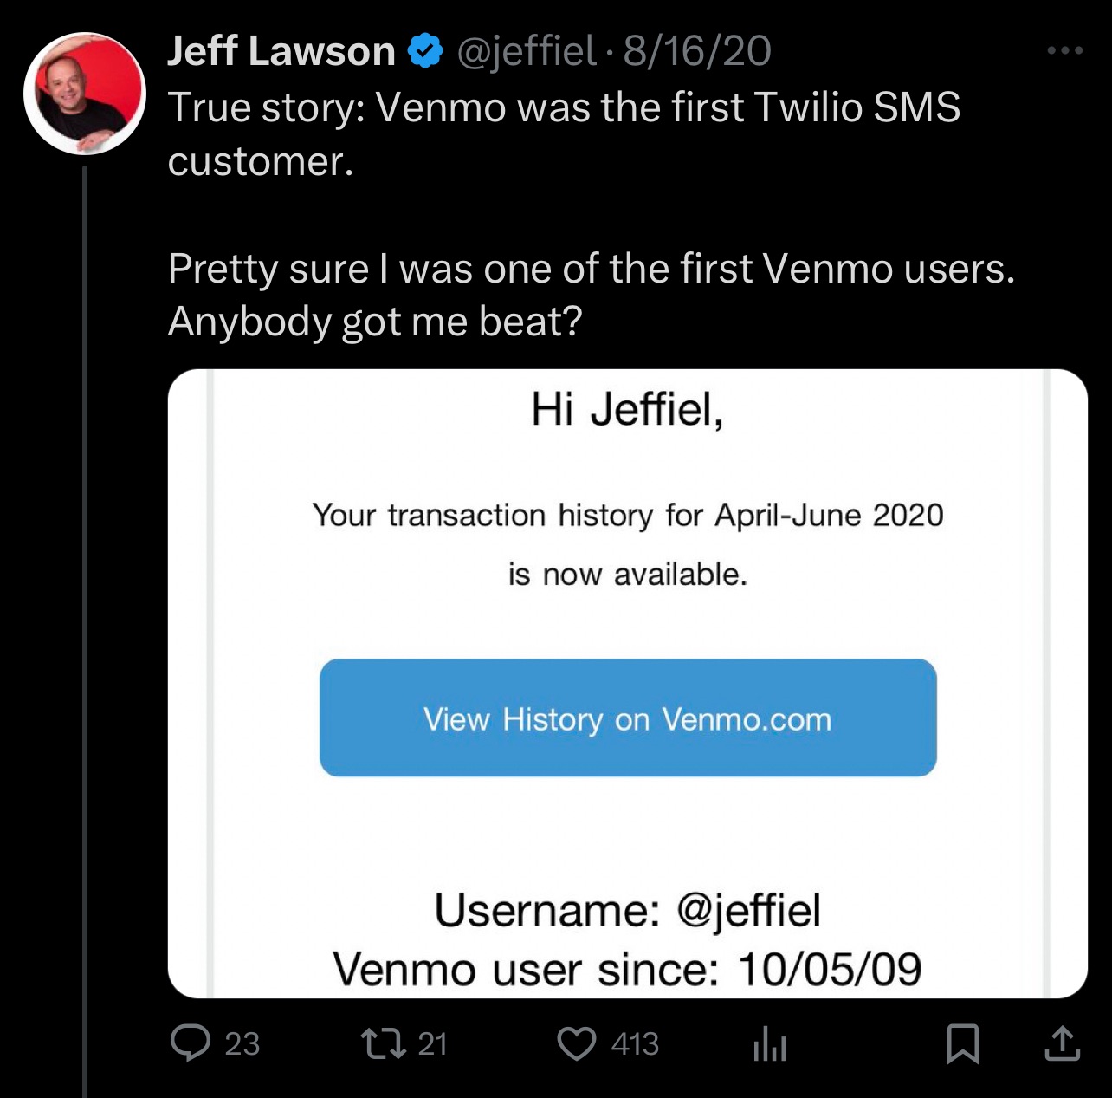Click the Jeff Lawson display name
This screenshot has width=1112, height=1098.
(281, 51)
